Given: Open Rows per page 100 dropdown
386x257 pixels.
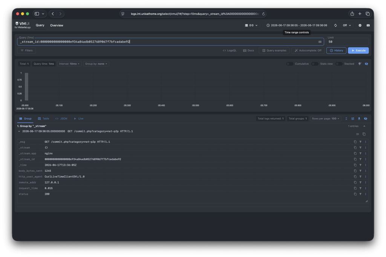Looking at the screenshot, I should pos(325,119).
